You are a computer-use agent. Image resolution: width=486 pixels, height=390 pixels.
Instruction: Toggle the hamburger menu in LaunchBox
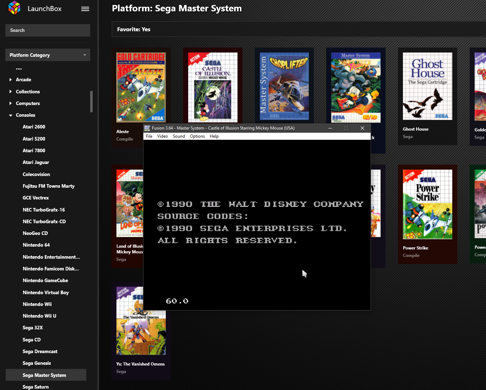[x=85, y=9]
